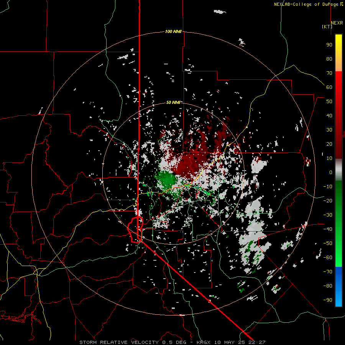Click the gray zero-velocity segment of color bar
This screenshot has height=345, width=345.
pos(338,170)
